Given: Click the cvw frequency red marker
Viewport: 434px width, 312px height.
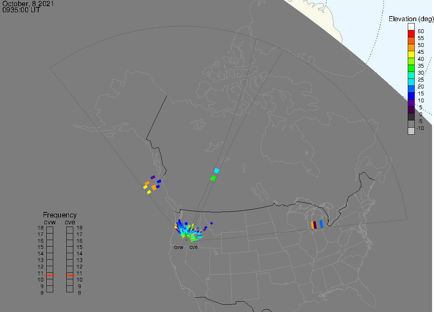Looking at the screenshot, I should point(50,275).
